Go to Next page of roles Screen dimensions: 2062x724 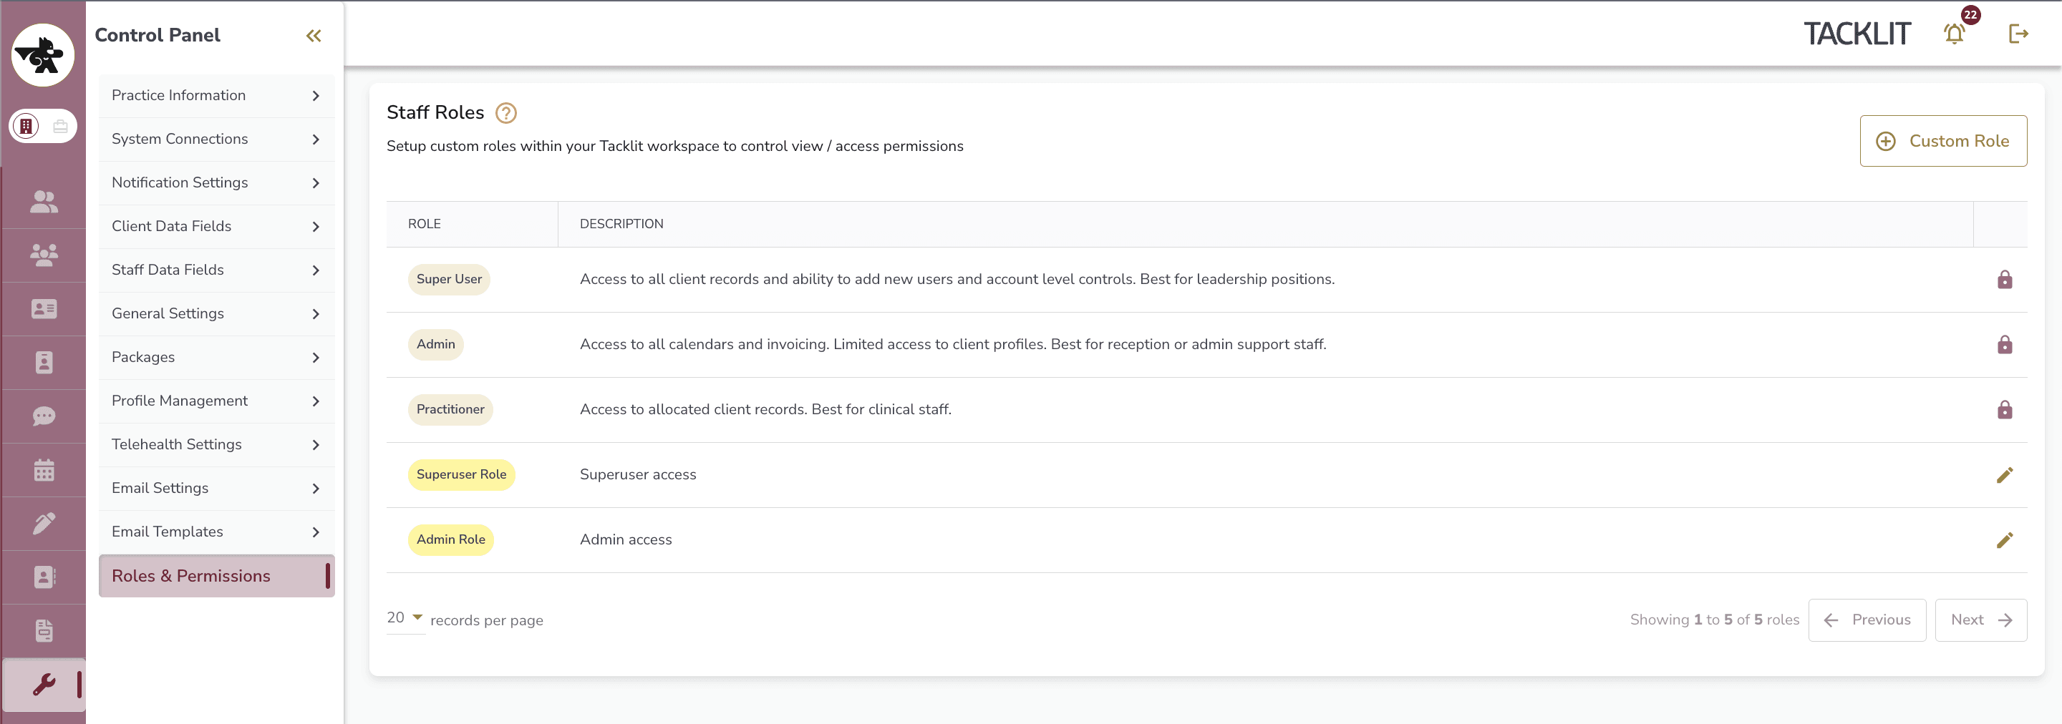click(x=1980, y=620)
